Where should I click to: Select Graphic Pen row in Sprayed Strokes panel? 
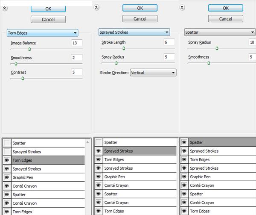pyautogui.click(x=140, y=177)
